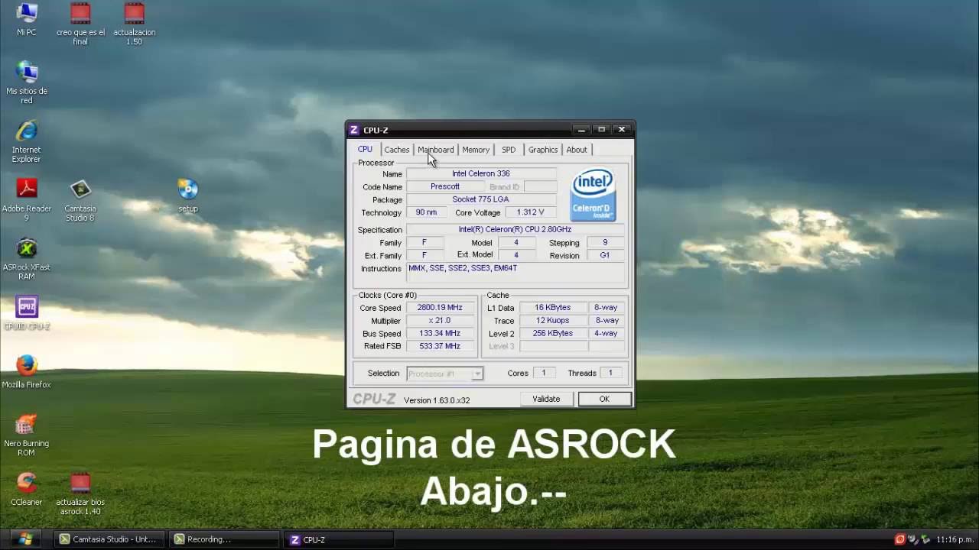979x550 pixels.
Task: Click the Rated FSB value '533.37 MHz'
Action: click(x=440, y=347)
